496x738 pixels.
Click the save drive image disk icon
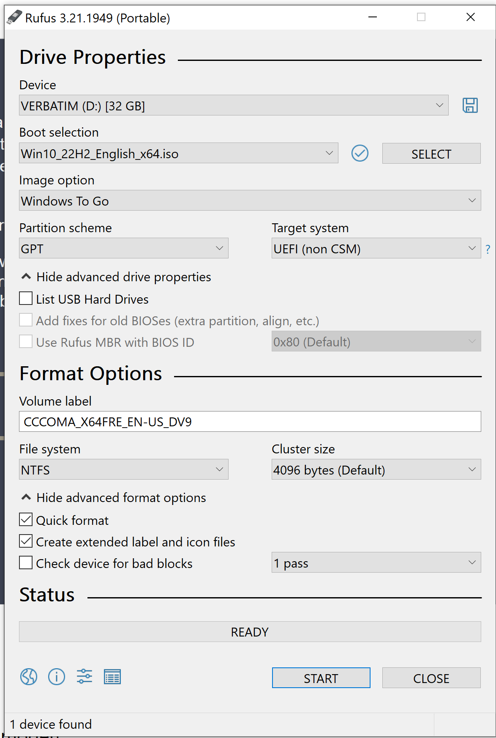click(x=470, y=105)
